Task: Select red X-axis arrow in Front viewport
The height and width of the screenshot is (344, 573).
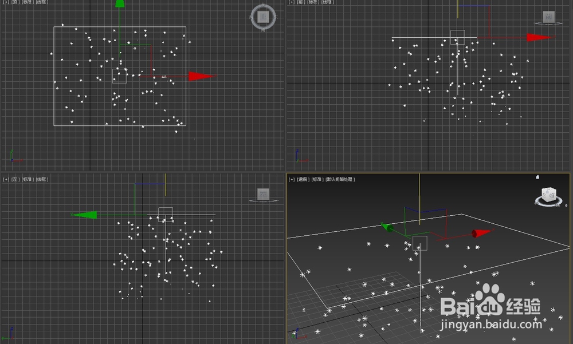Action: pyautogui.click(x=540, y=37)
